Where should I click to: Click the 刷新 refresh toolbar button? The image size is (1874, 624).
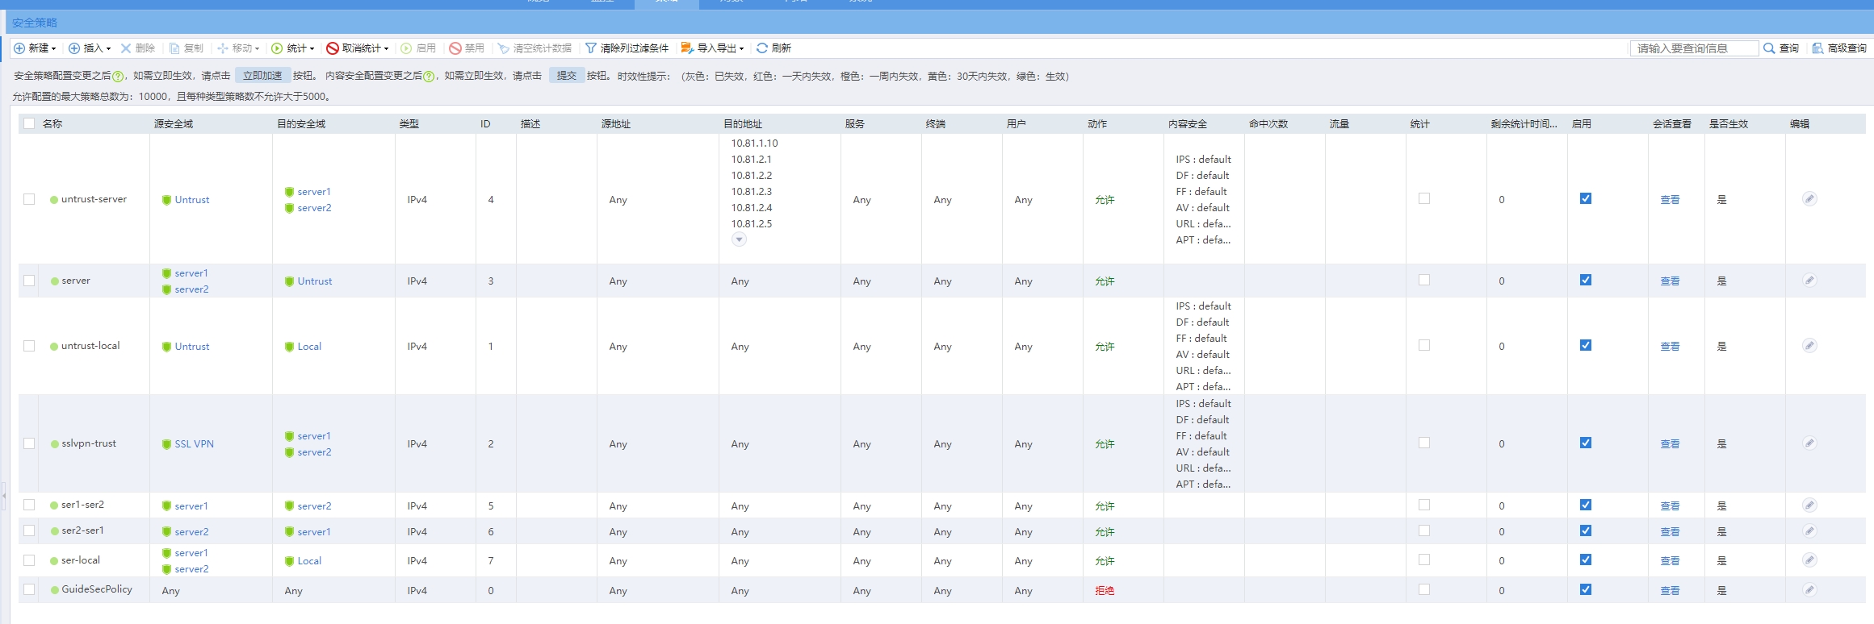[773, 48]
